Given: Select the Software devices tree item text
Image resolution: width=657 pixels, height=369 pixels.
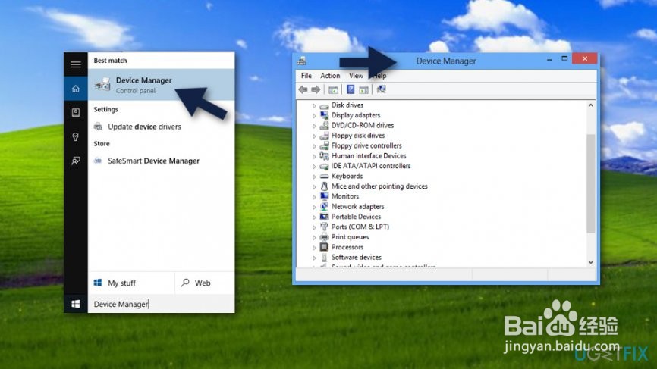Looking at the screenshot, I should click(356, 258).
